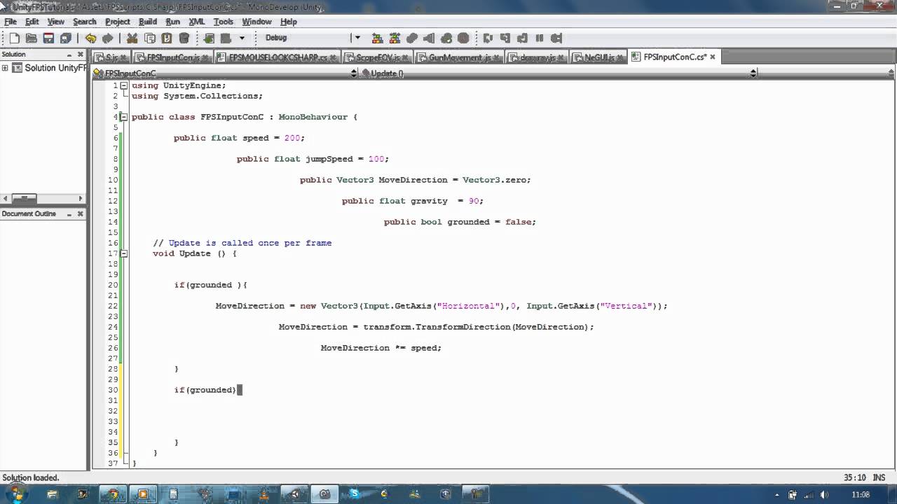Open the Windows Start menu

click(x=15, y=494)
